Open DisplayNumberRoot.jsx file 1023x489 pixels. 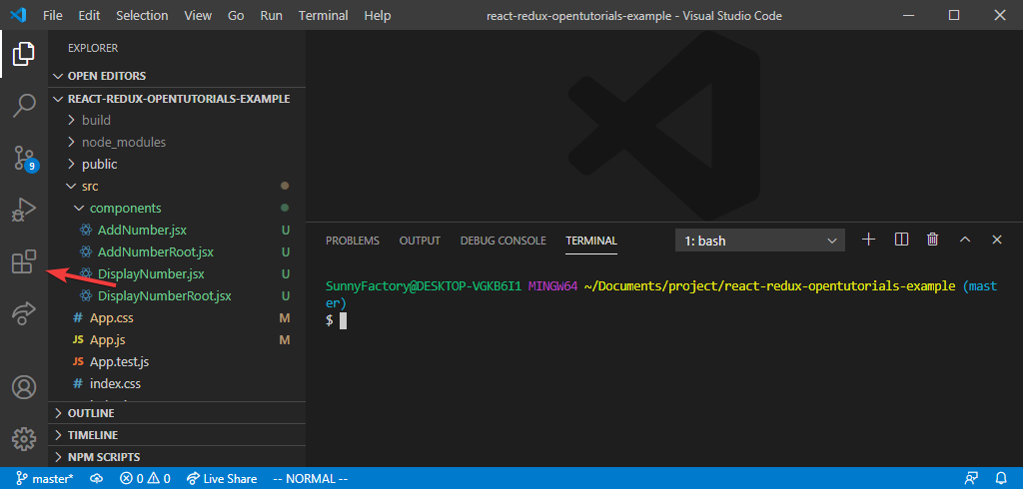177,296
